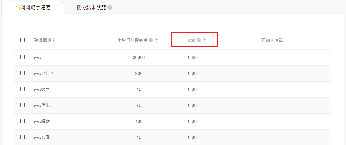
Task: Open the 搜尋結果預覽 tab
Action: (x=91, y=8)
